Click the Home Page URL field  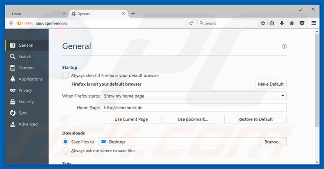tap(194, 107)
